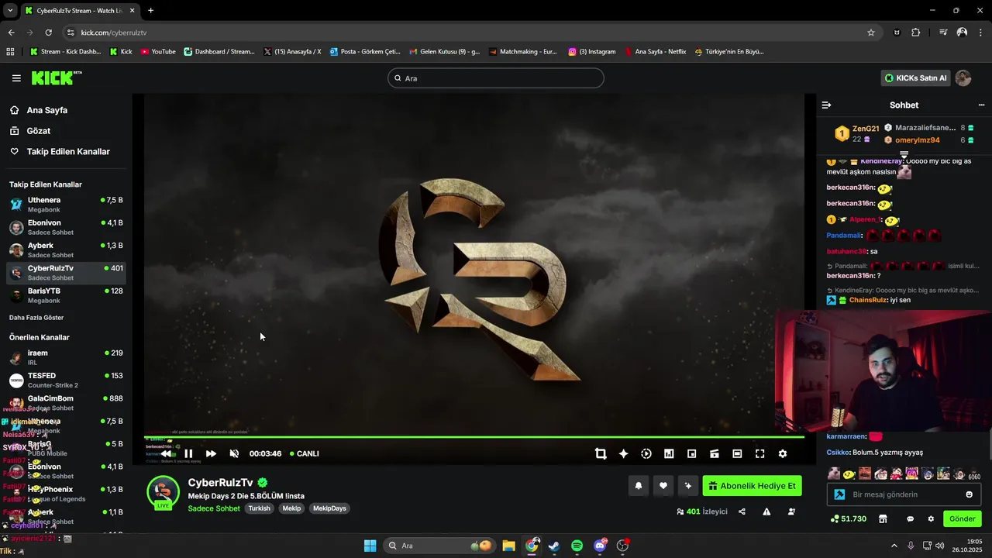Screen dimensions: 992x558
Task: Open Chrome extensions puzzle icon
Action: click(x=916, y=33)
